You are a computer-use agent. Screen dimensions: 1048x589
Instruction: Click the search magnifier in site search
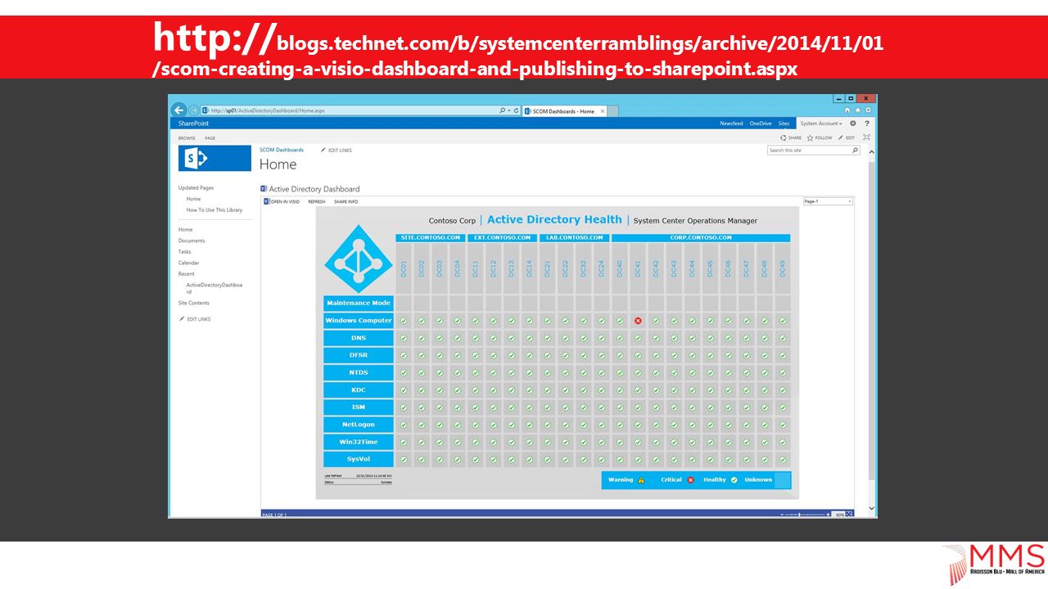tap(855, 151)
